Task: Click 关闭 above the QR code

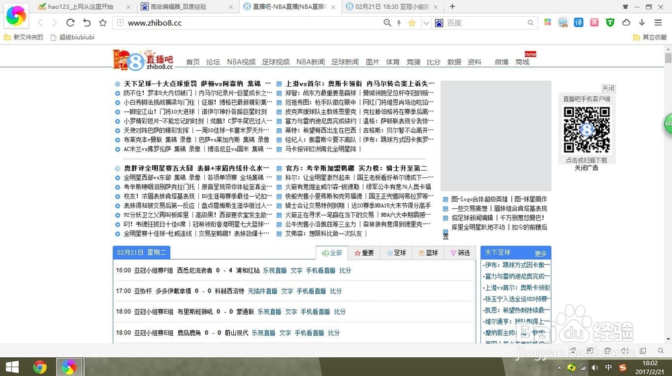Action: [x=608, y=88]
